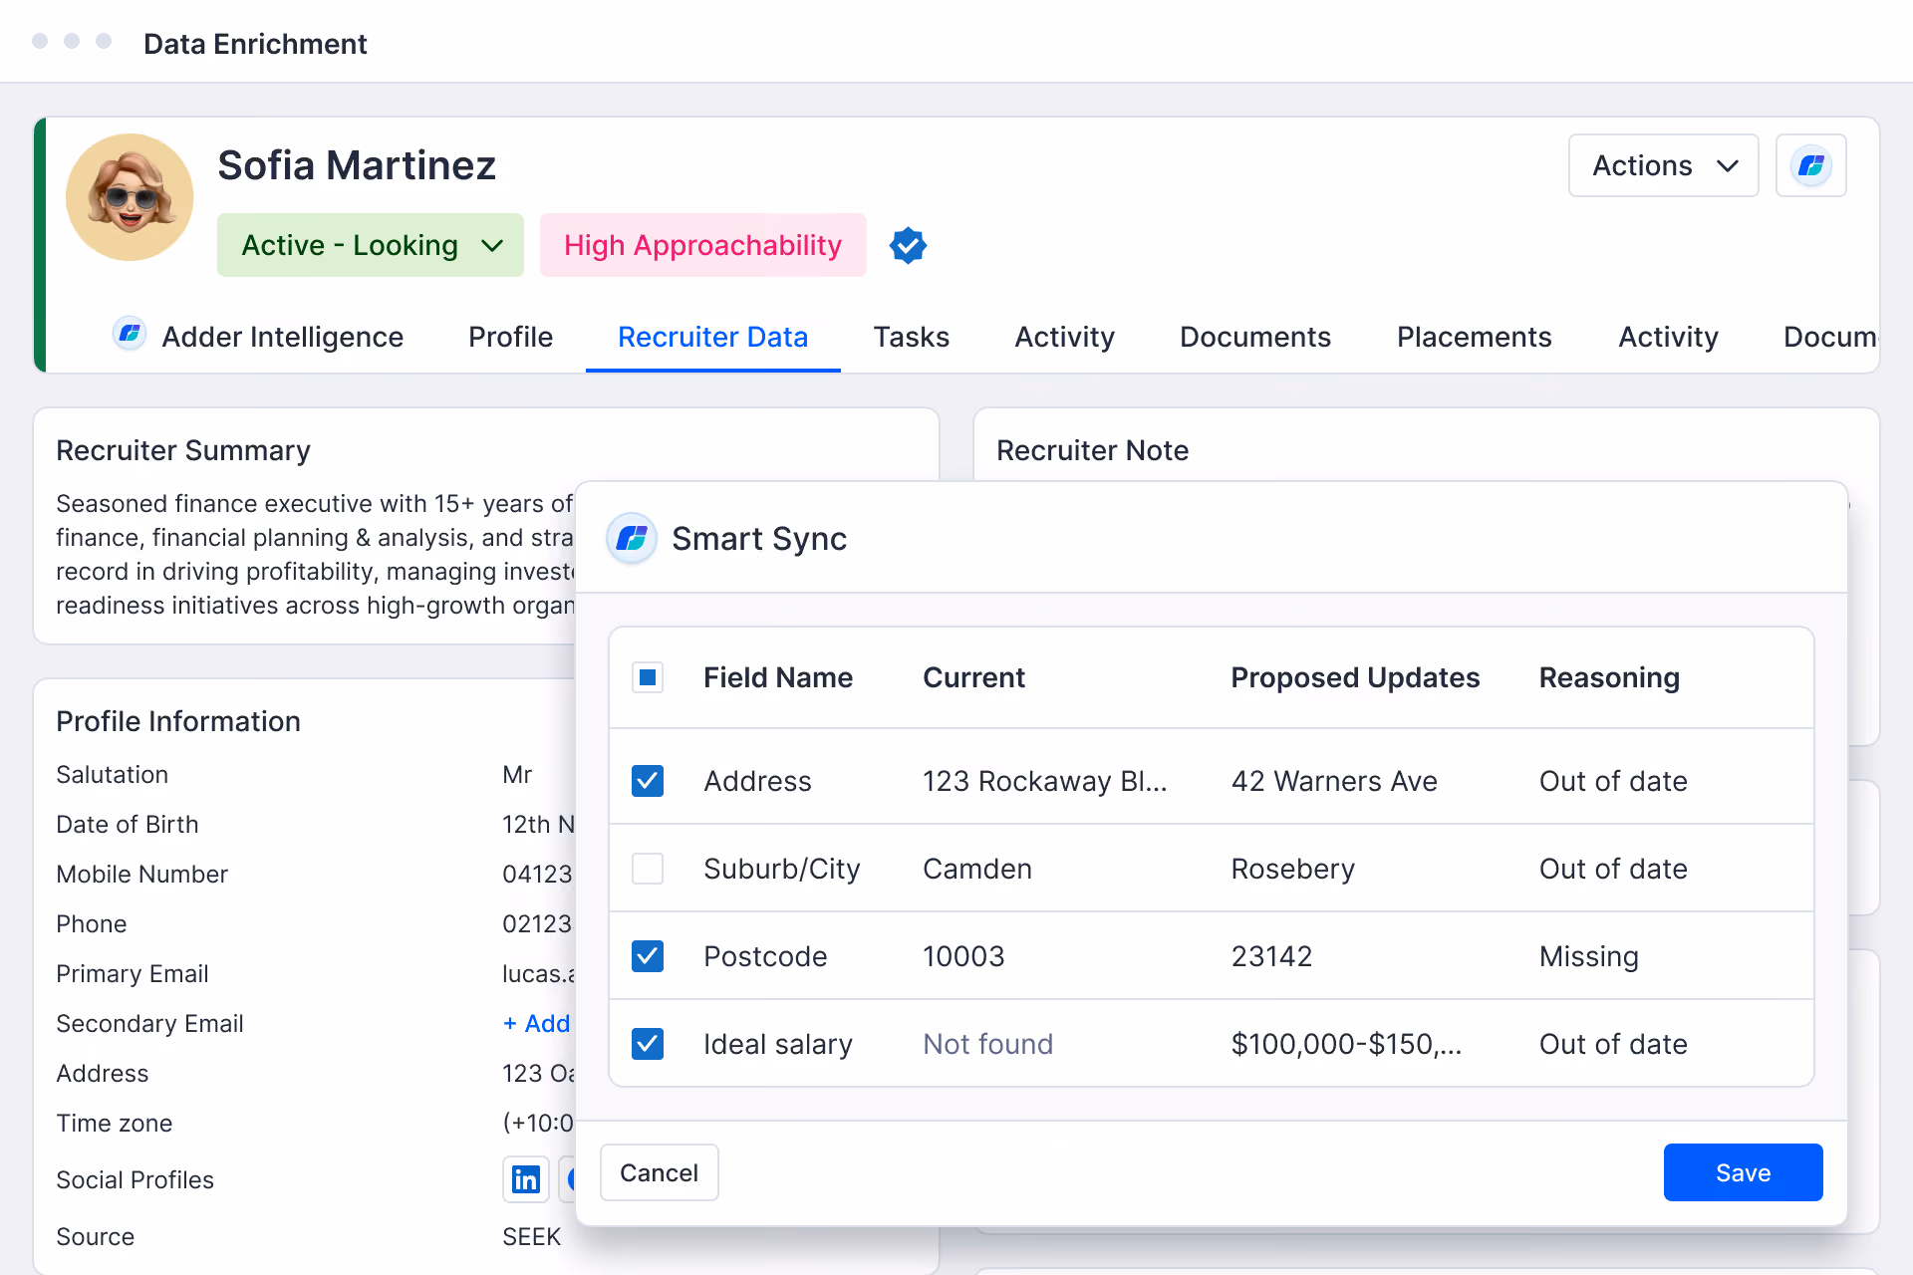Image resolution: width=1913 pixels, height=1275 pixels.
Task: Open the LinkedIn social profile icon
Action: pyautogui.click(x=526, y=1179)
